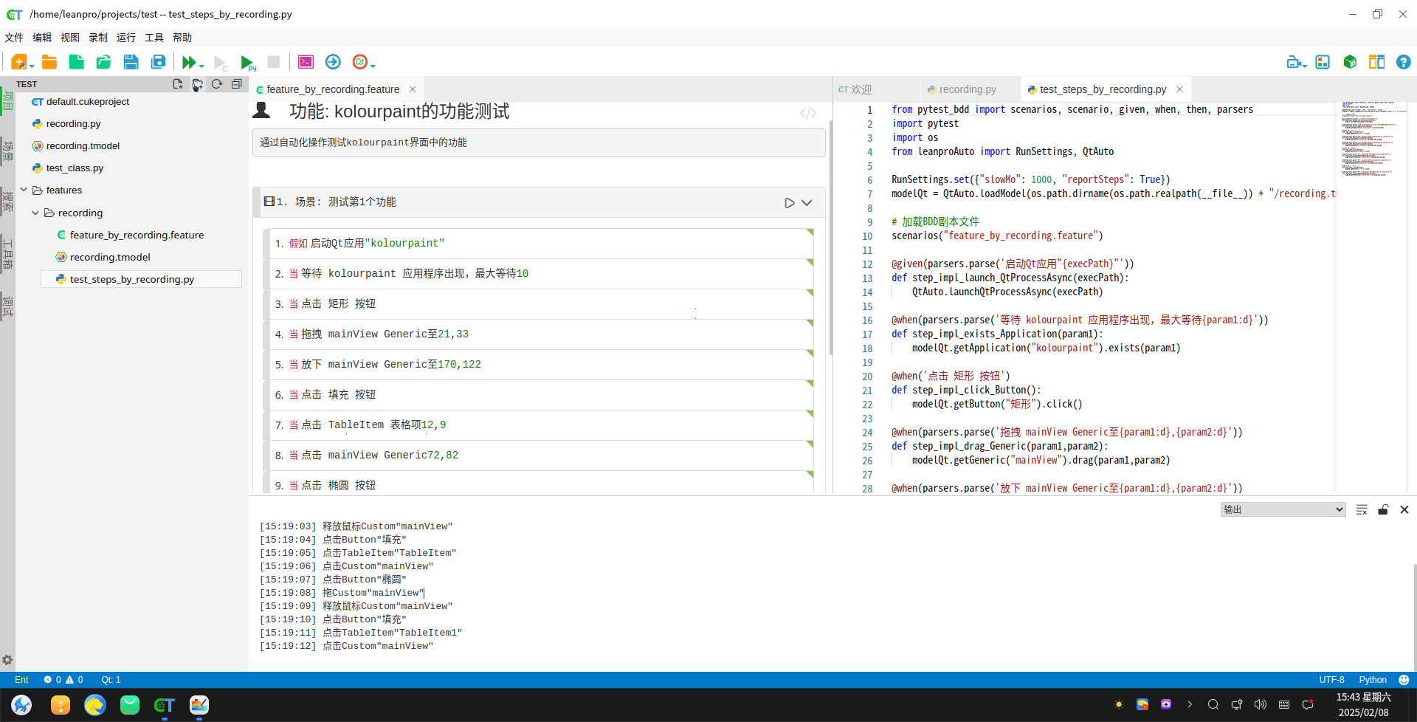Click the orange and blue layout panels icon
1417x722 pixels.
(1376, 62)
